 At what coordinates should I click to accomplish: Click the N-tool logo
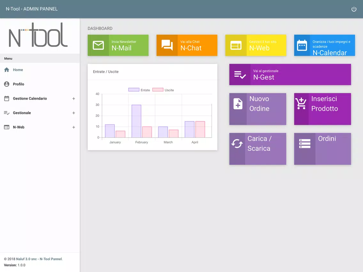click(38, 35)
